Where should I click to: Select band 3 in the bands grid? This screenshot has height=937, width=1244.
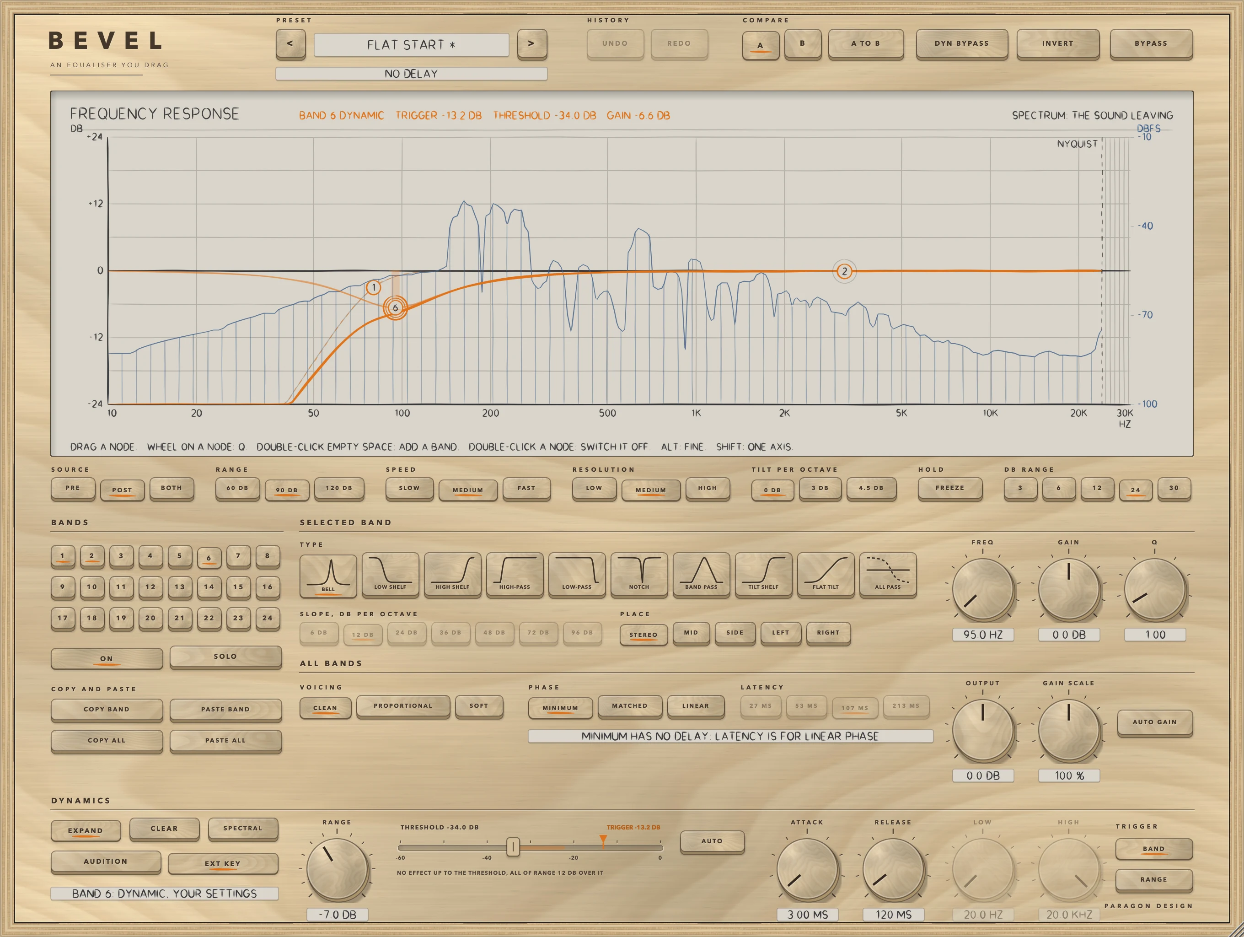(121, 556)
